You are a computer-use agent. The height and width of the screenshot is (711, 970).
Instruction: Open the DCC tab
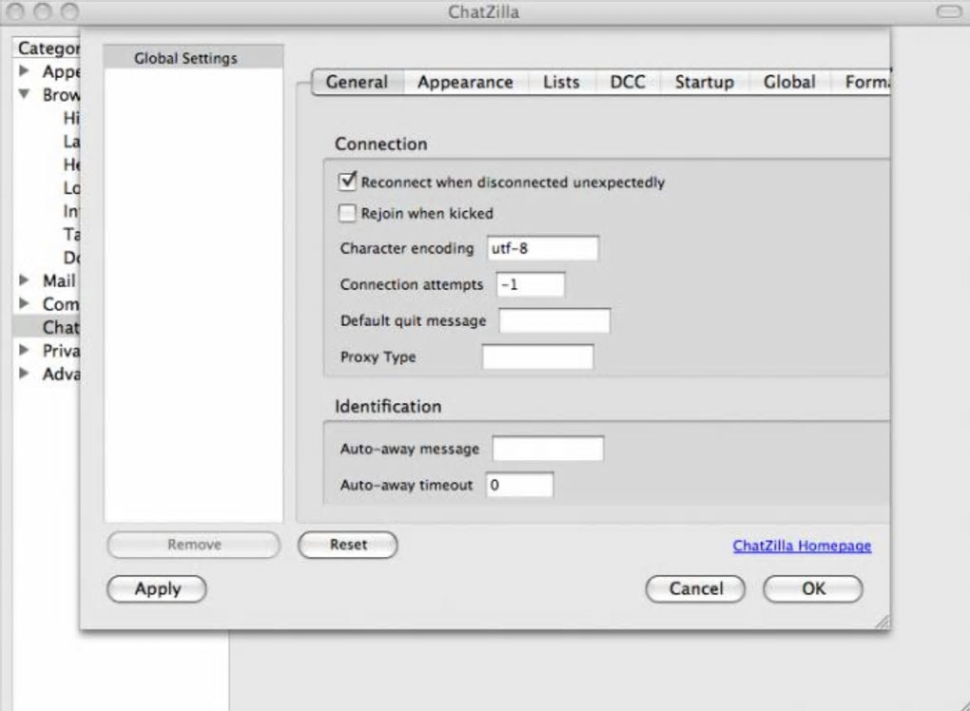click(628, 83)
